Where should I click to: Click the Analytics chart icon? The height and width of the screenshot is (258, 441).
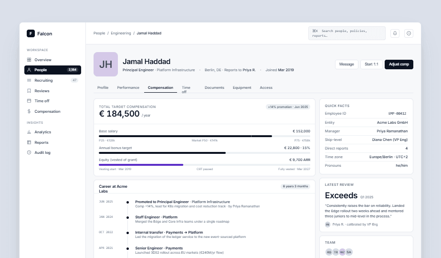pyautogui.click(x=29, y=132)
